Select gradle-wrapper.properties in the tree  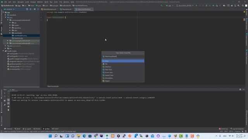point(18,59)
